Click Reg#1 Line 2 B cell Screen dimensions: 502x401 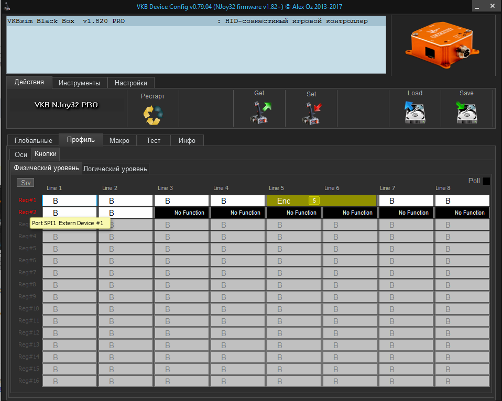click(126, 200)
